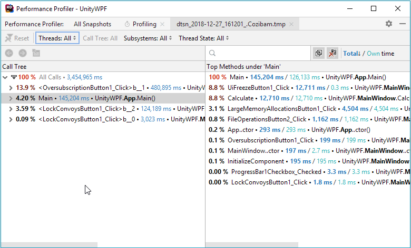
Task: Click the open in new tab icon
Action: point(36,53)
